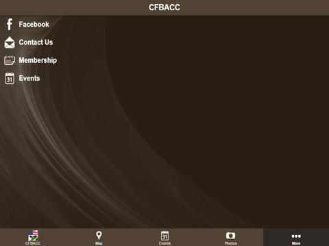Click the CFBACC title in the header bar
The height and width of the screenshot is (246, 329).
click(x=164, y=8)
